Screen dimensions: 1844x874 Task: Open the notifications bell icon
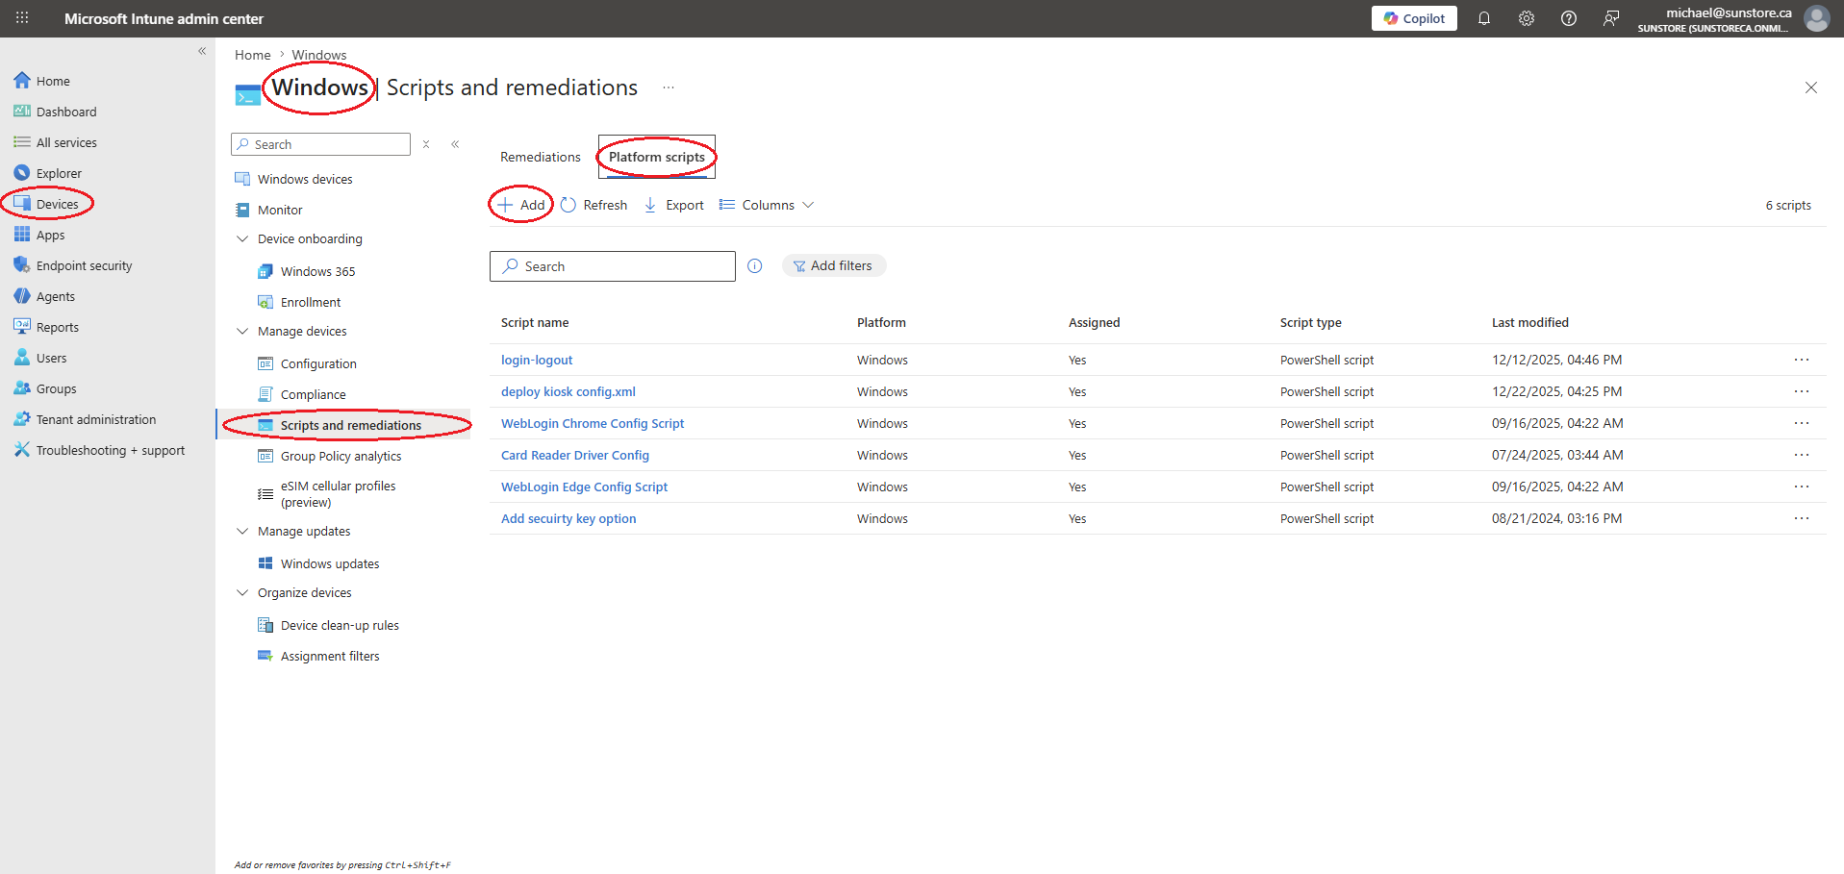pos(1484,18)
